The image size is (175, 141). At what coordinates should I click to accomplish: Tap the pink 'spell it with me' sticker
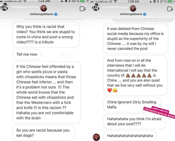coord(159,112)
